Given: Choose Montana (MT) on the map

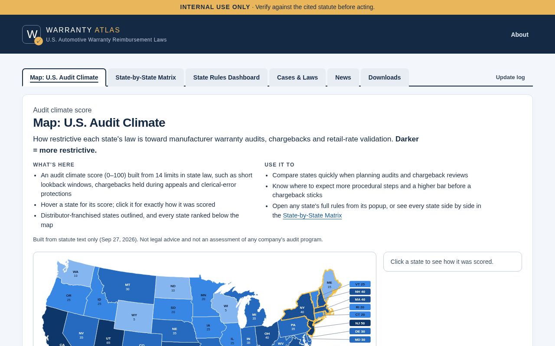Looking at the screenshot, I should click(x=127, y=286).
